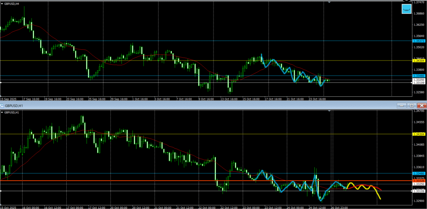Select the red 1.33378 price label on H1
This screenshot has height=209, width=427.
pyautogui.click(x=419, y=181)
